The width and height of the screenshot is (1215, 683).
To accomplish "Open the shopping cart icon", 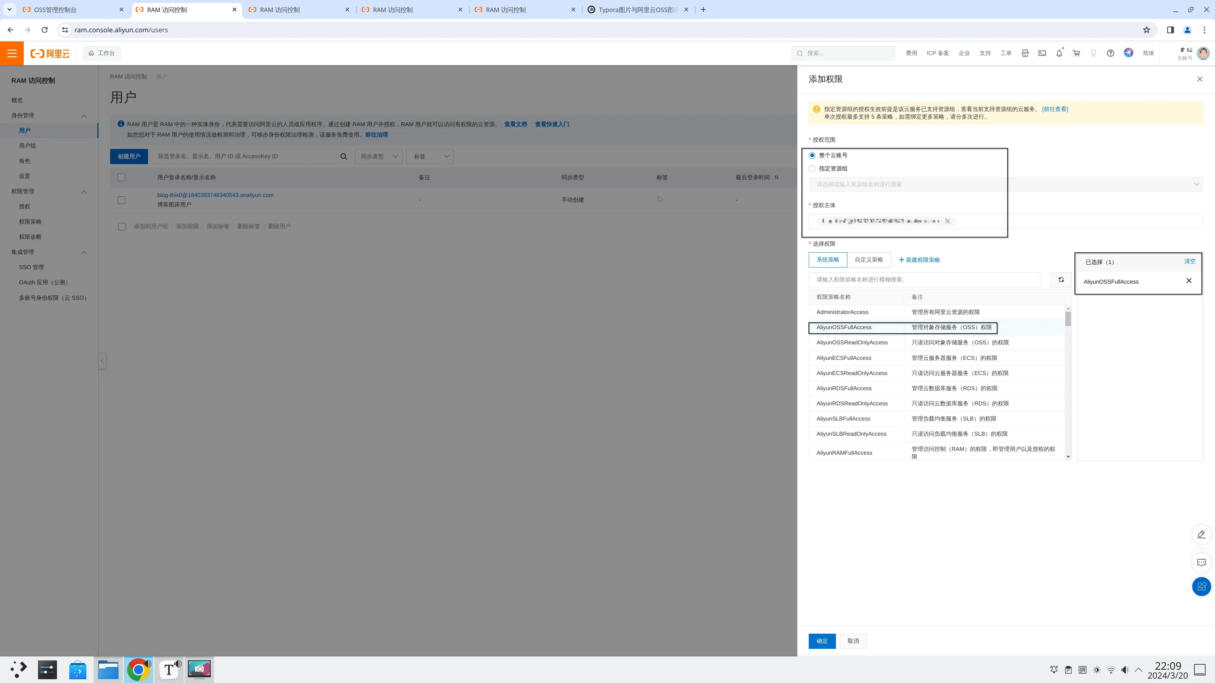I will point(1076,53).
